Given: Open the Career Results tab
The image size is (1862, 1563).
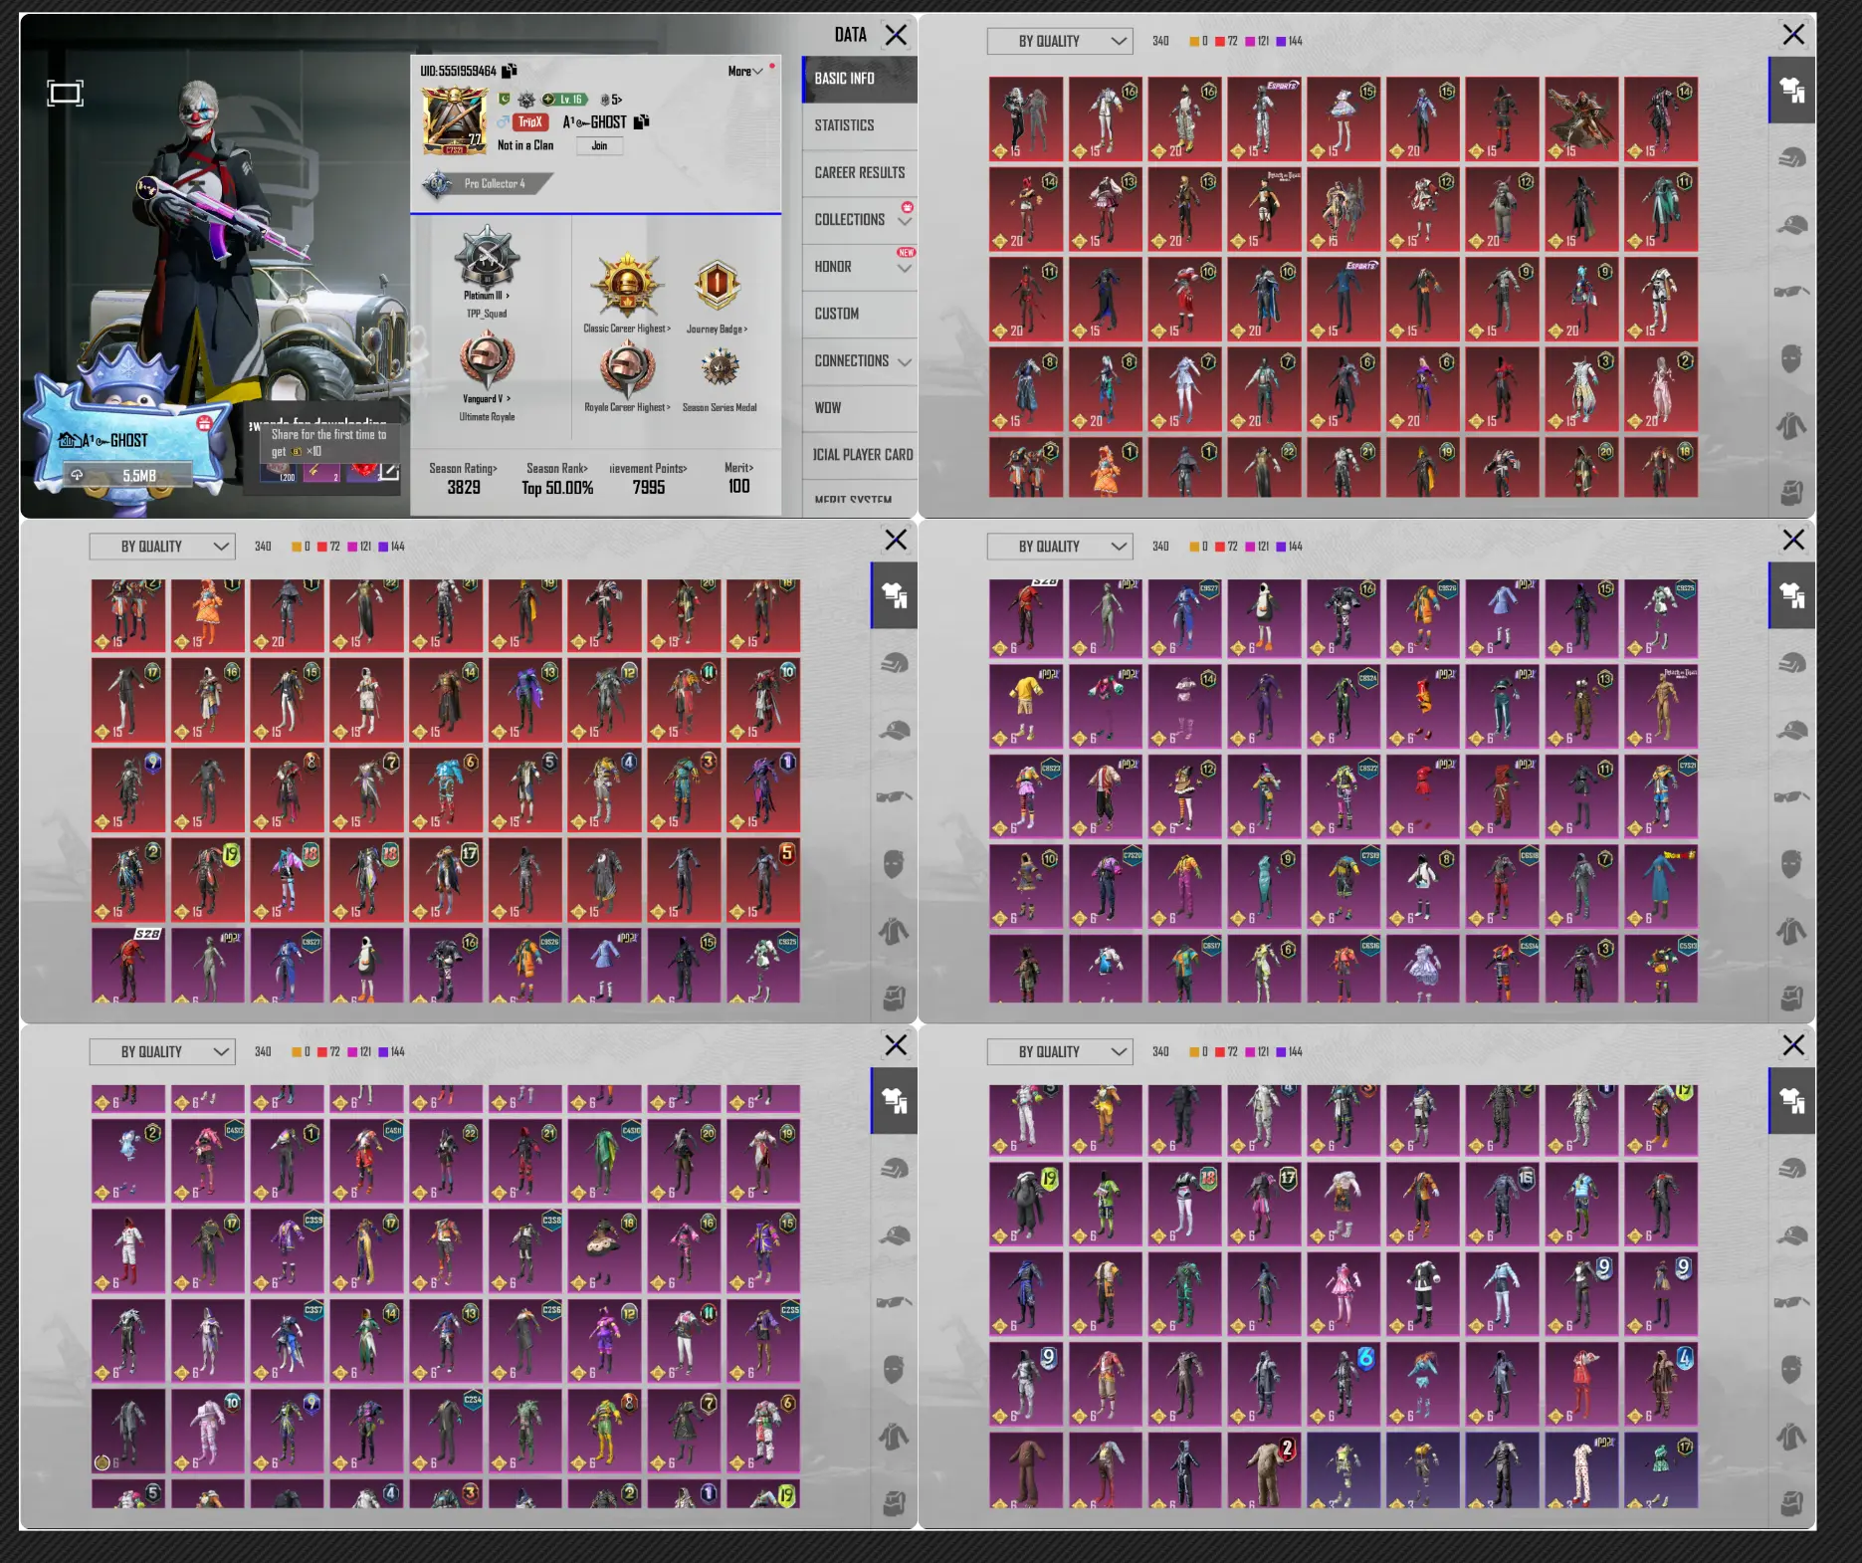Looking at the screenshot, I should [x=859, y=173].
